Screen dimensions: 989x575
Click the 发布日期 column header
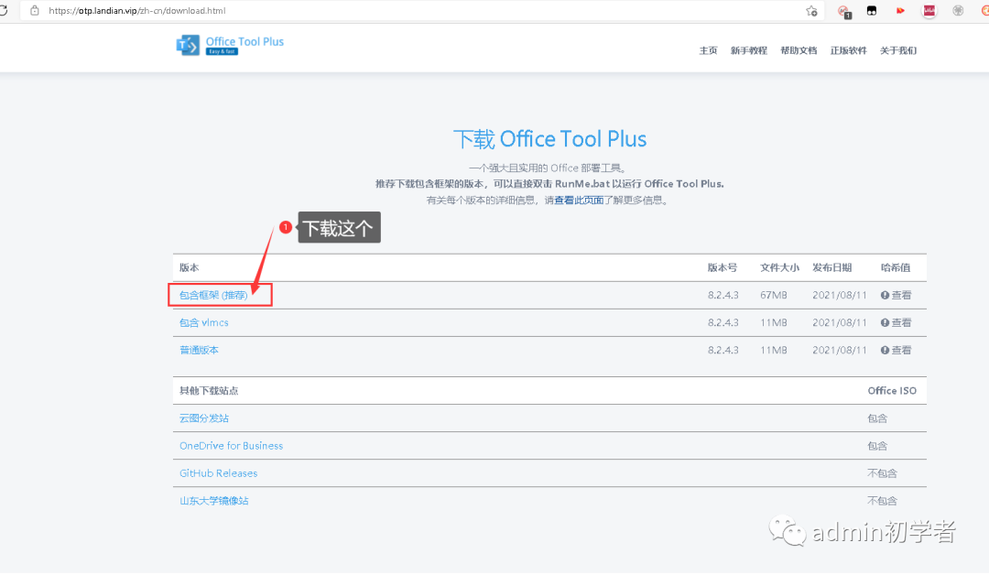[831, 267]
